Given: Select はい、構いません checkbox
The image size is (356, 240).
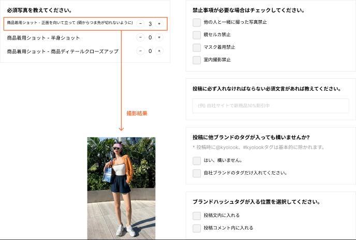Looking at the screenshot, I should (x=197, y=161).
